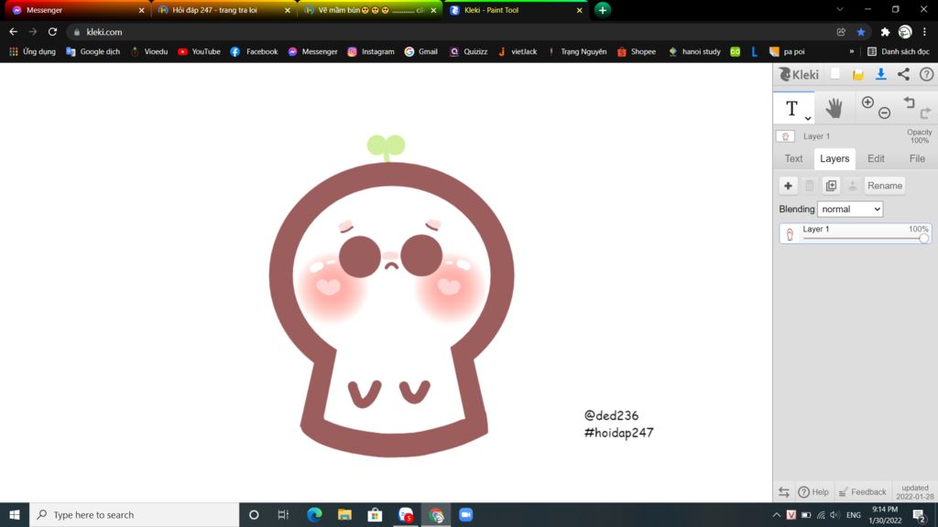Click the Kleki logo
Screen dimensions: 938x527
coord(799,75)
